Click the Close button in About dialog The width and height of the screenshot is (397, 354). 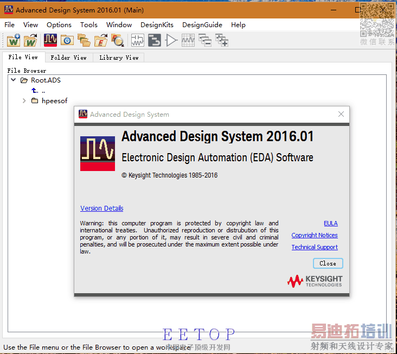pyautogui.click(x=328, y=263)
